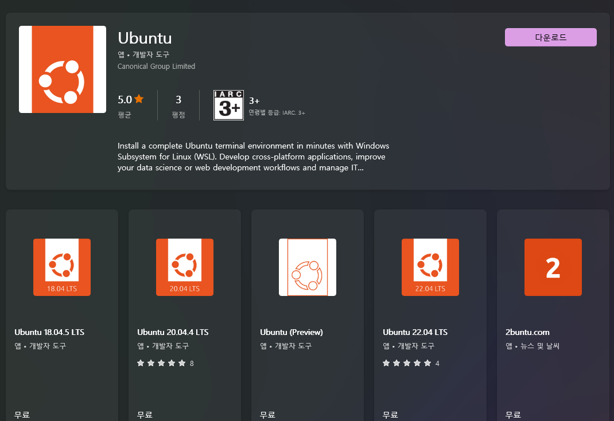Viewport: 614px width, 421px height.
Task: Click 앱 • 뉴스 및 날씨 category text
Action: tap(533, 346)
